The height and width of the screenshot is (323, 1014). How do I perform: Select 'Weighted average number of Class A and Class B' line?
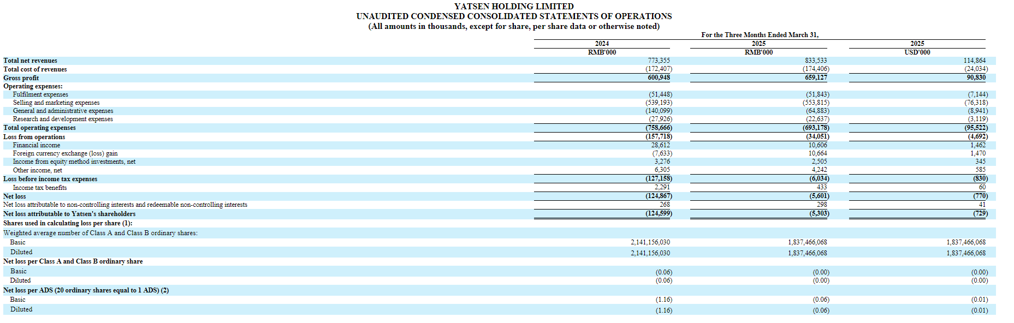pos(100,233)
